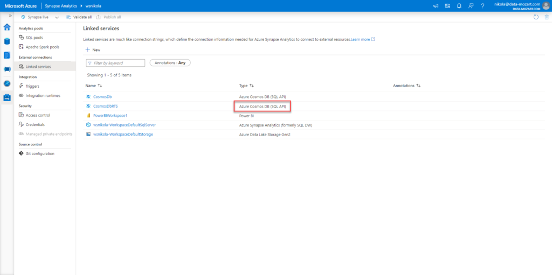Open the notifications bell

pos(459,6)
